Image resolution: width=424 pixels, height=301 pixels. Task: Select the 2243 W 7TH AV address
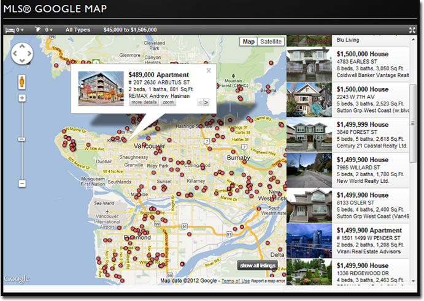coord(356,97)
